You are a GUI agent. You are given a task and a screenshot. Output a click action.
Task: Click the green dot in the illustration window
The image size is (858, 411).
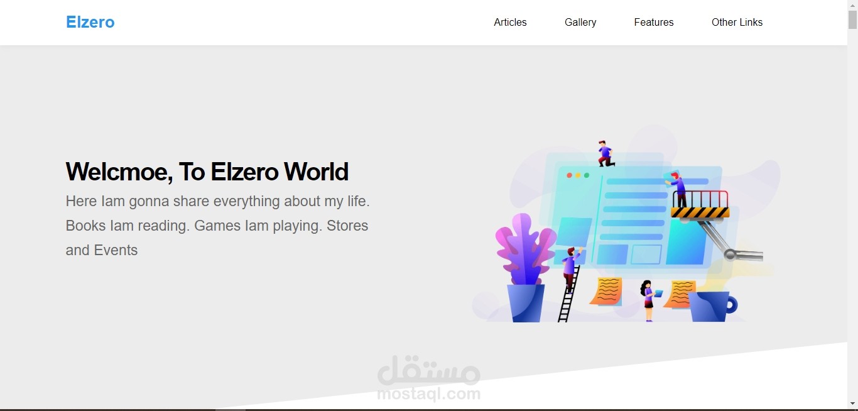coord(588,176)
